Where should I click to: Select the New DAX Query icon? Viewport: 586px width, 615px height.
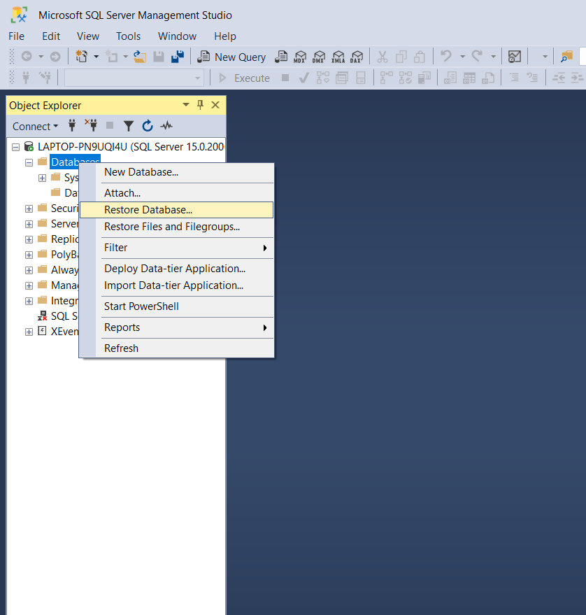click(357, 57)
